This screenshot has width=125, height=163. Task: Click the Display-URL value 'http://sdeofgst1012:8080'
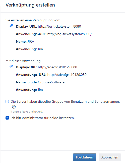pyautogui.click(x=57, y=67)
